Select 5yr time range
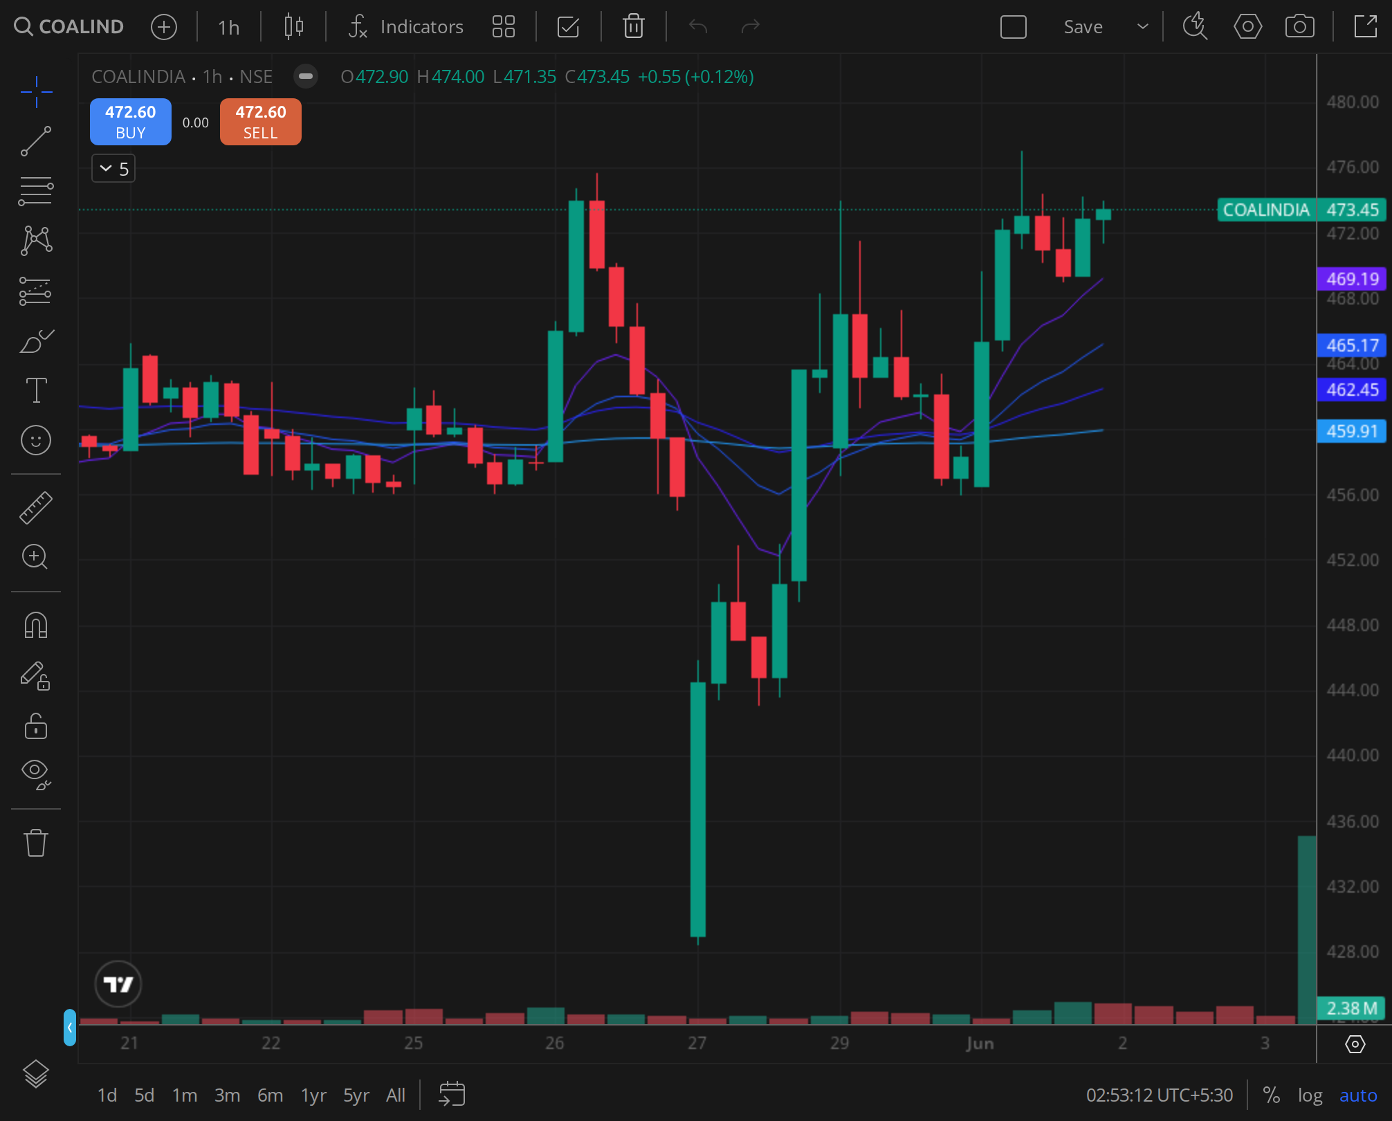Viewport: 1392px width, 1121px height. click(356, 1095)
